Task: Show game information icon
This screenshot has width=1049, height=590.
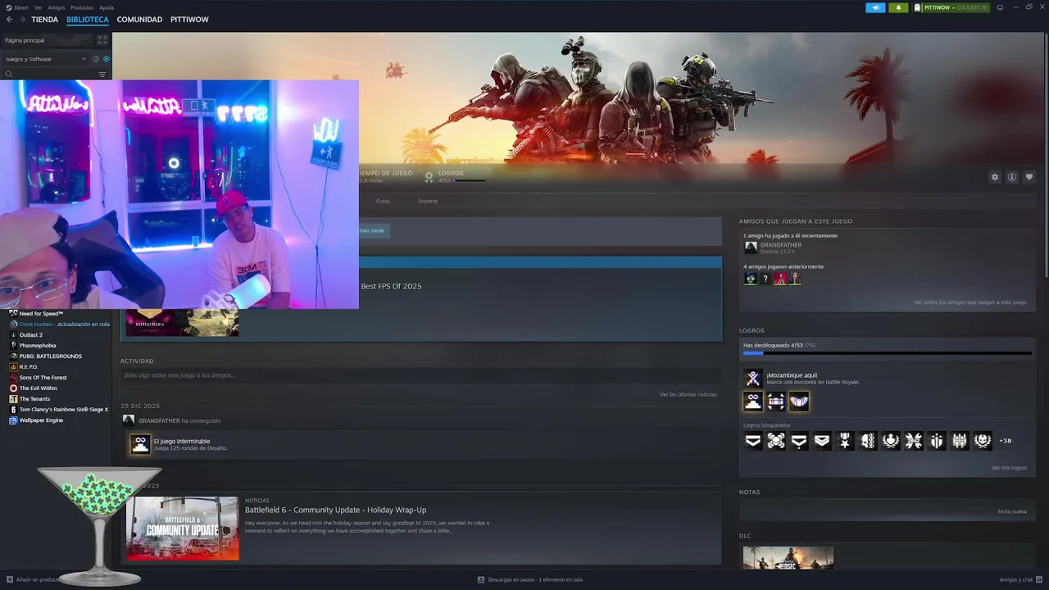Action: [1012, 177]
